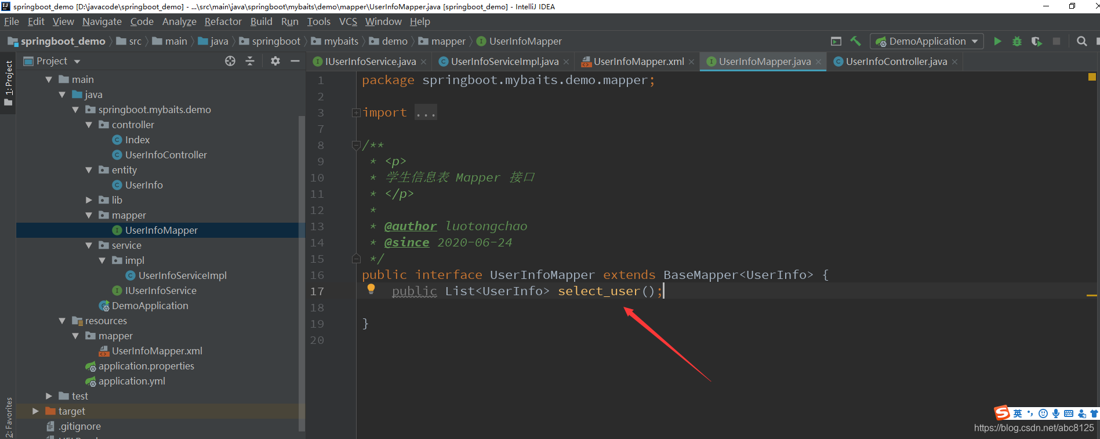Collapse all nodes in Project panel
Screen dimensions: 1100x439
(250, 61)
